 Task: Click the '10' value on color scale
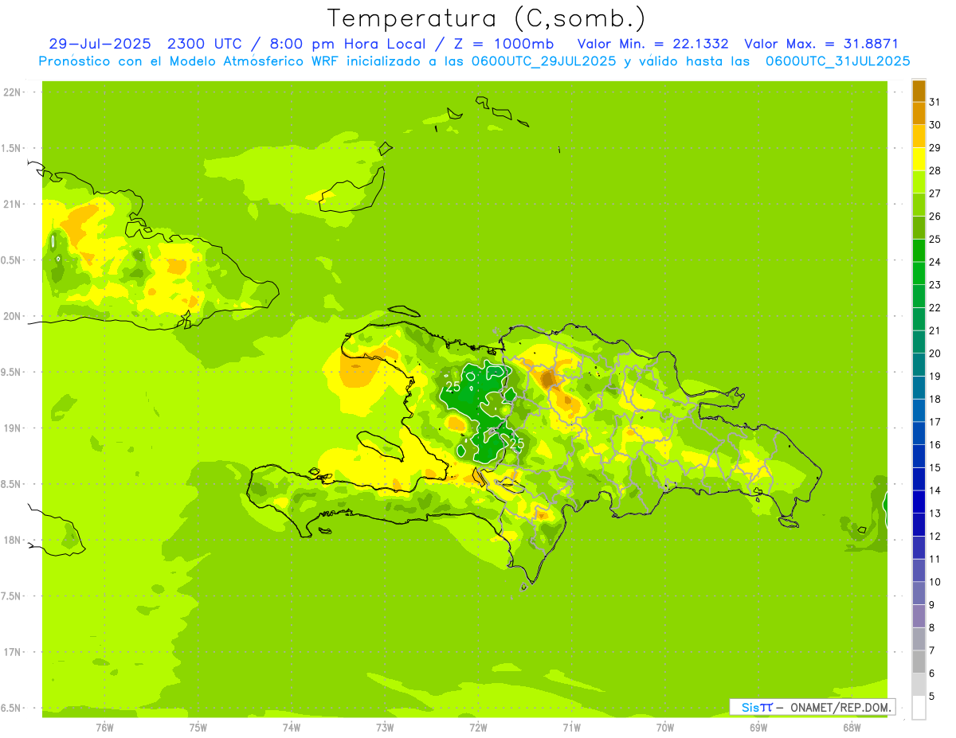pos(934,581)
